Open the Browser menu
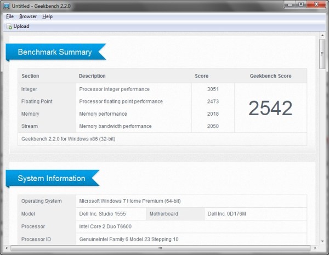The image size is (329, 255). click(28, 16)
